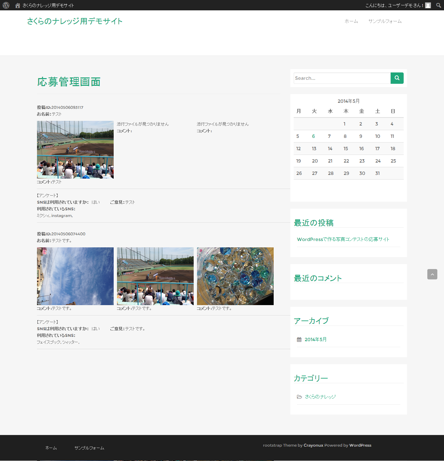This screenshot has height=461, width=444.
Task: Open the blue sky photo thumbnail
Action: 75,276
